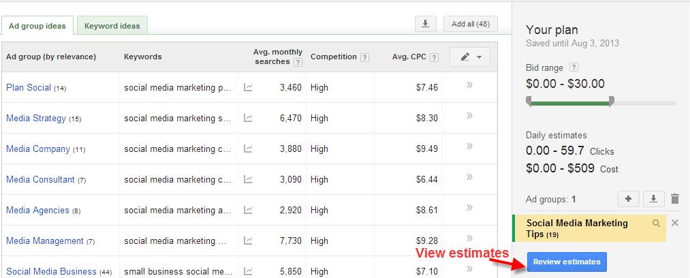Add Social Media Business to plan with arrows
Screen dimensions: 690x278
pyautogui.click(x=469, y=268)
